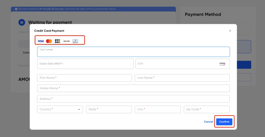Click the Discover card logo
Screen dimensions: 265x137
(x=67, y=41)
